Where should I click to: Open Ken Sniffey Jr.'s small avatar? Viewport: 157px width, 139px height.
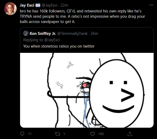coord(26,33)
